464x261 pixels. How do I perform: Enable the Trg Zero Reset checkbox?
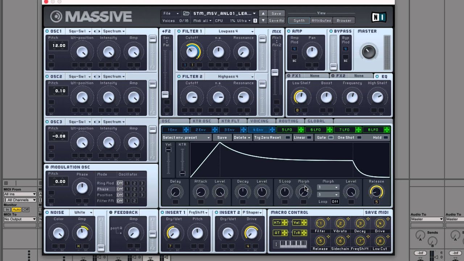coord(287,137)
